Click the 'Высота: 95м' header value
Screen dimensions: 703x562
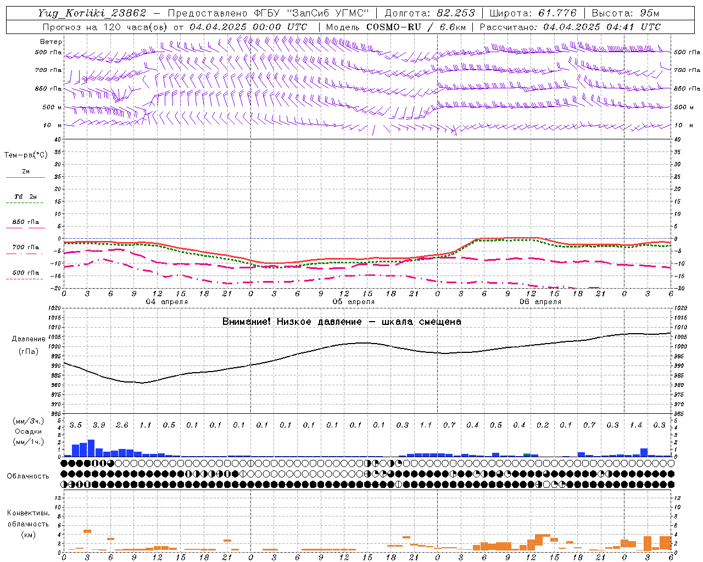626,13
